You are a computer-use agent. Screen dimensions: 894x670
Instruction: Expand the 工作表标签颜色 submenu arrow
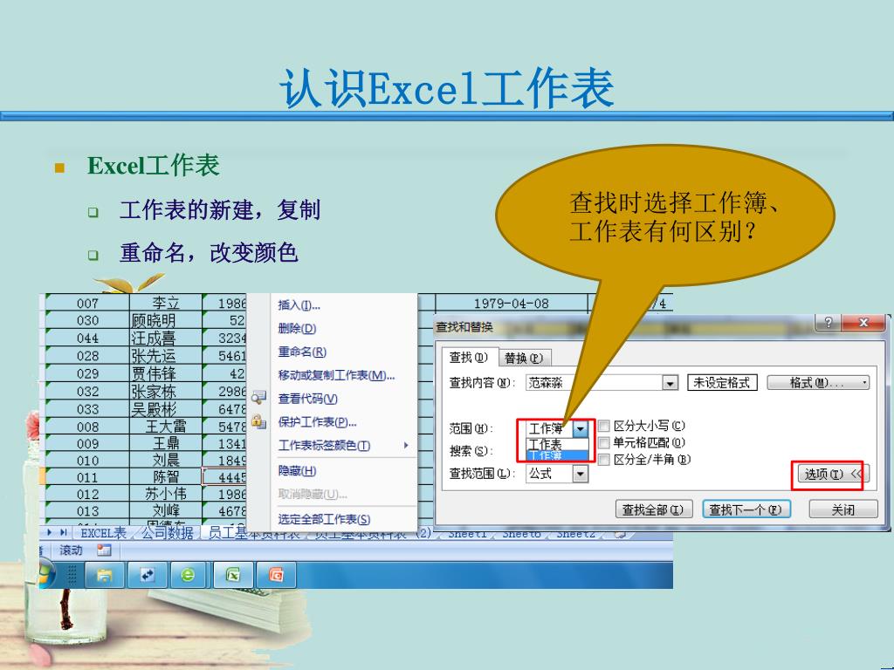coord(405,445)
